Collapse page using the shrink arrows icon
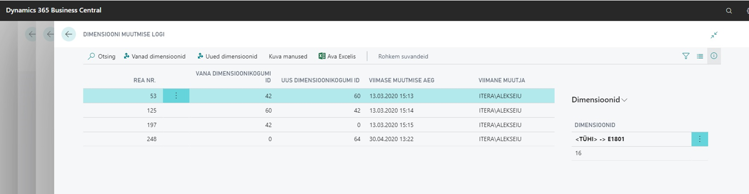The image size is (749, 194). [x=714, y=35]
